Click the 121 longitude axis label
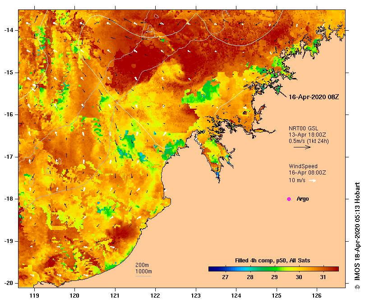The width and height of the screenshot is (365, 303). coord(115,296)
